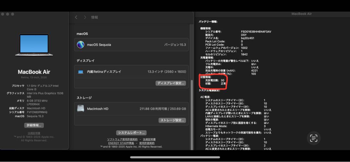
Task: Open 法規証明書 link beside ソフトウェア使用許諾契約
Action: tap(149, 139)
